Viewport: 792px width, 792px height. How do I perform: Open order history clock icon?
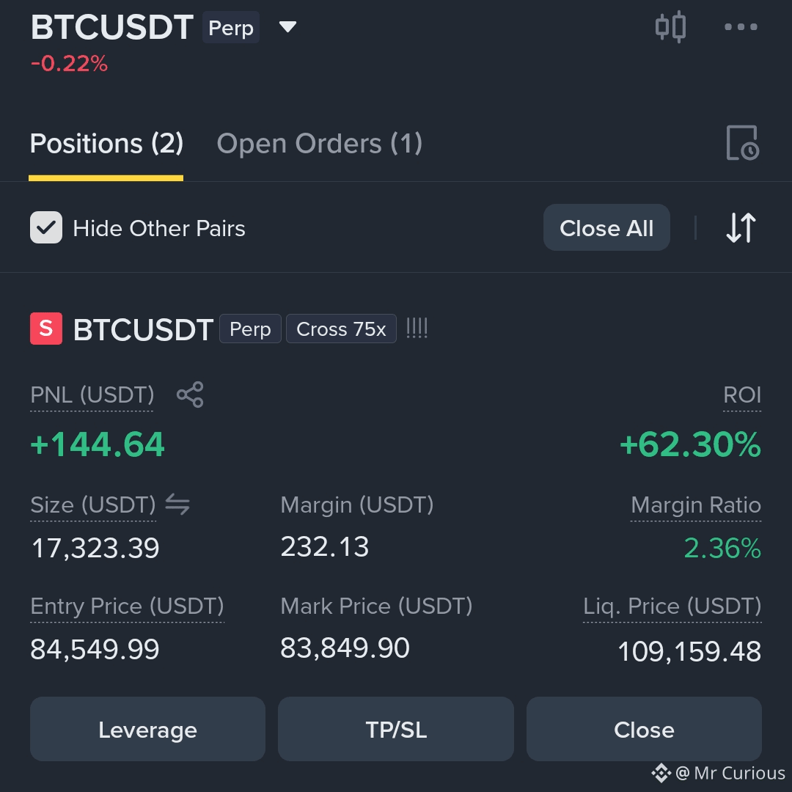(x=742, y=143)
